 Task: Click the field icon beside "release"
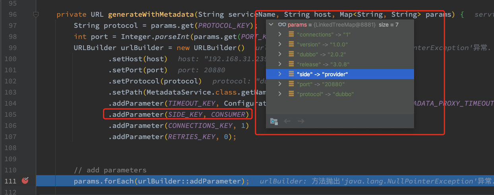pos(291,64)
